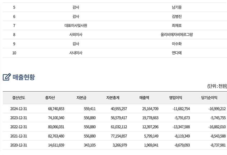Image resolution: width=227 pixels, height=155 pixels.
Task: Click equity total 77,154,857
Action: click(x=119, y=136)
